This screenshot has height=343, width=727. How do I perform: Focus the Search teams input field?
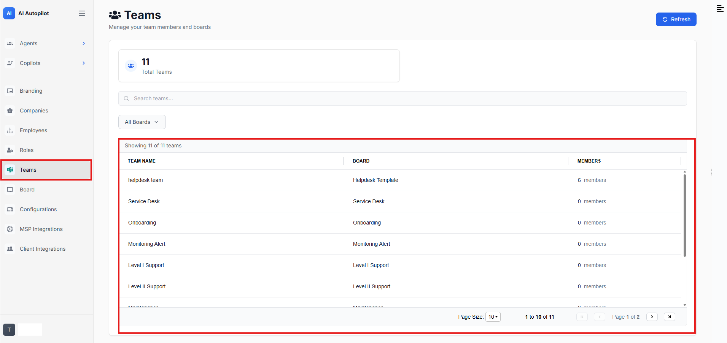(402, 98)
